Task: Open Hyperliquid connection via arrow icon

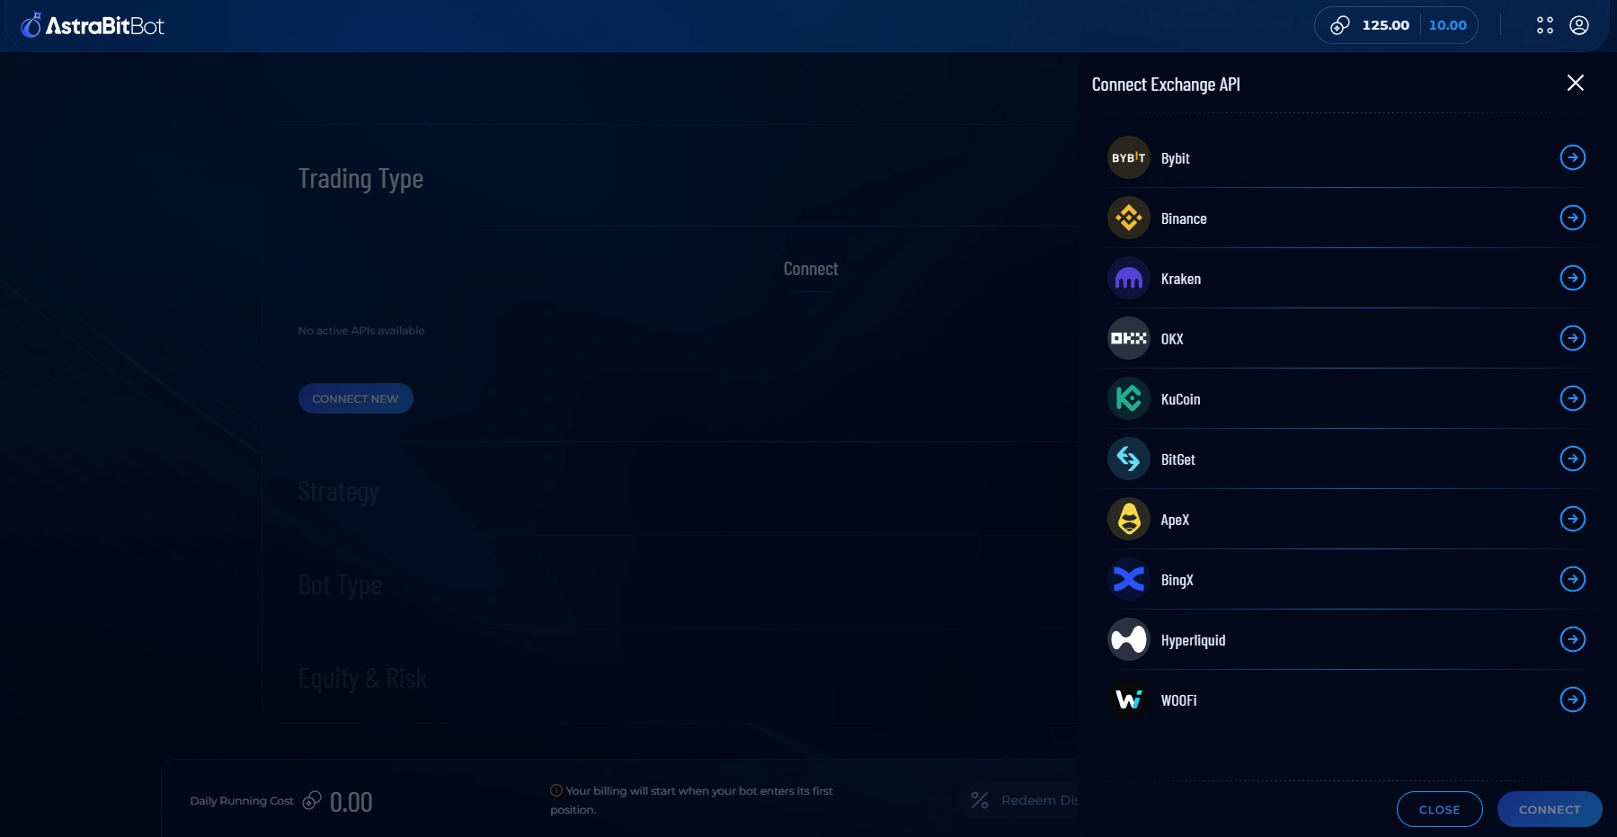Action: coord(1573,639)
